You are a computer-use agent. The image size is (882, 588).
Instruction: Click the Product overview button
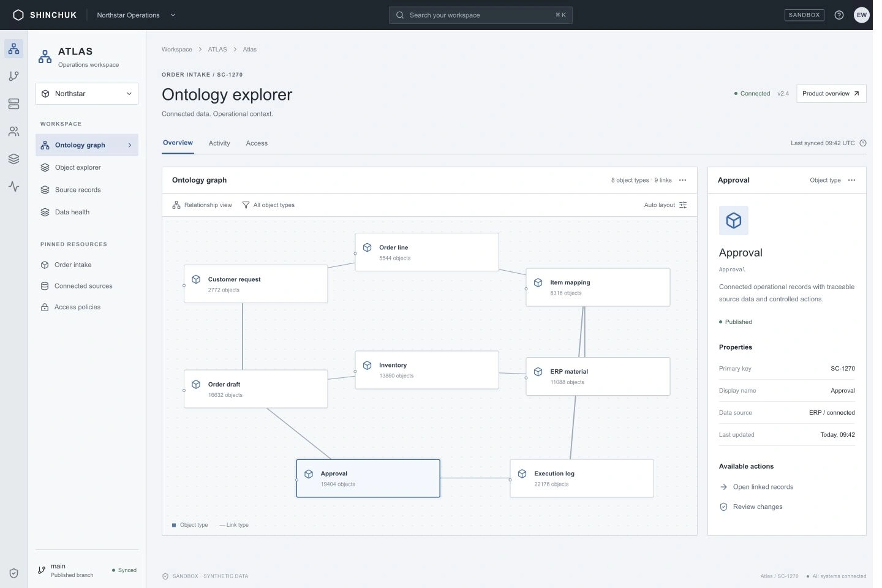click(831, 94)
